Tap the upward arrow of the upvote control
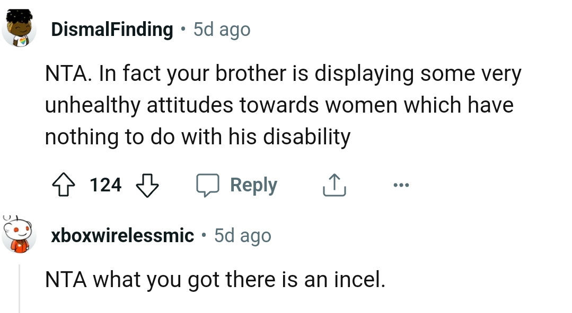Viewport: 572px width, 313px height. 64,185
